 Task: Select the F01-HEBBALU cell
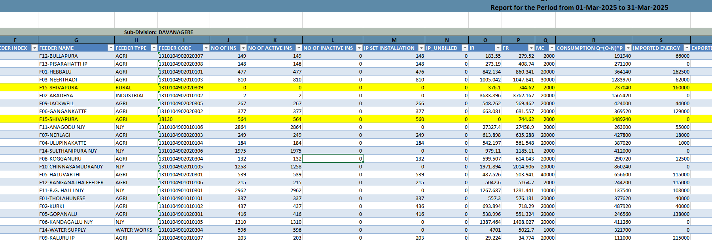[x=76, y=72]
